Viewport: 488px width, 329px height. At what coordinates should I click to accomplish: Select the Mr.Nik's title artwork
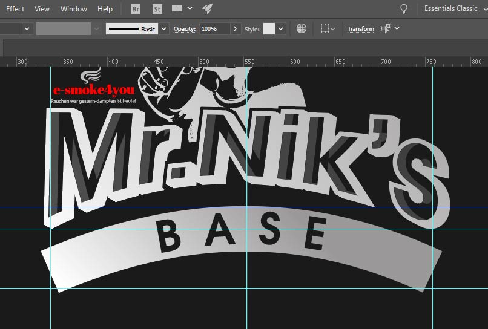point(246,168)
